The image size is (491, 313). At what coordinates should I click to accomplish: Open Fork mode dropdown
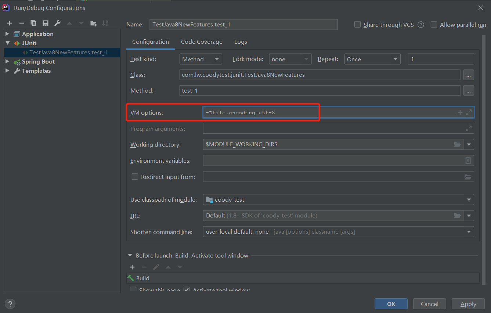290,59
